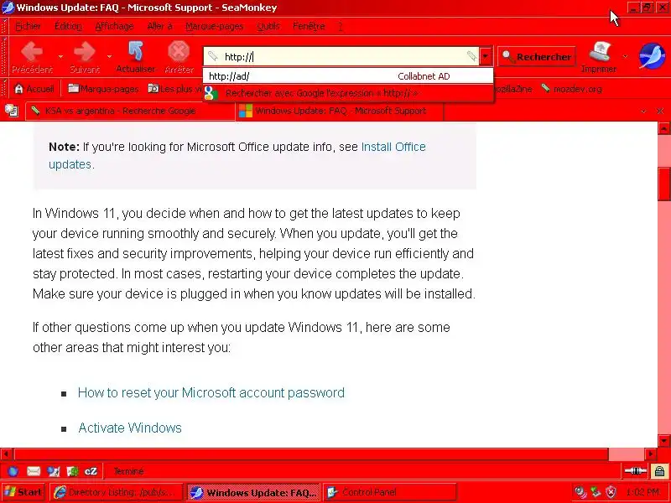Click the Safely Remove Hardware tray icon

596,492
